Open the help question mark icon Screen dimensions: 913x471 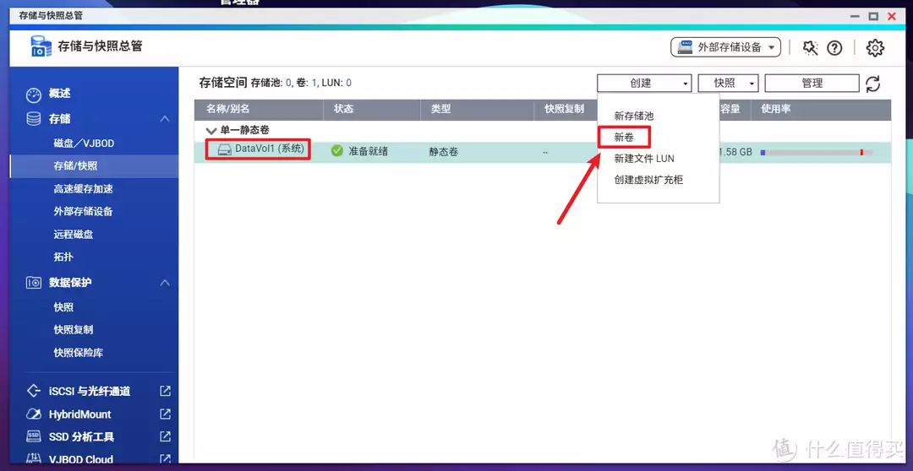pyautogui.click(x=834, y=47)
